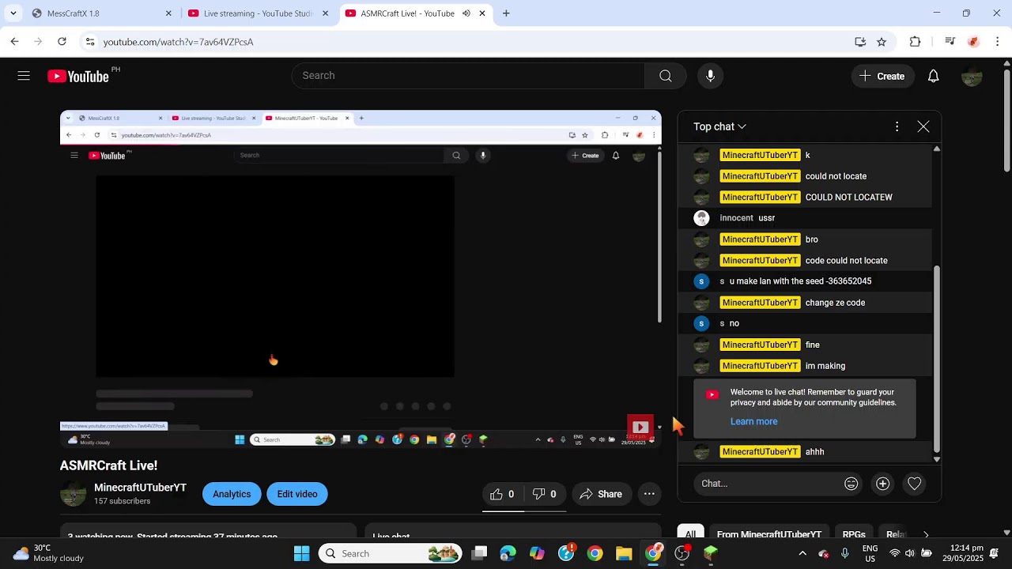1012x569 pixels.
Task: Show more category chips with the arrow
Action: [x=926, y=534]
